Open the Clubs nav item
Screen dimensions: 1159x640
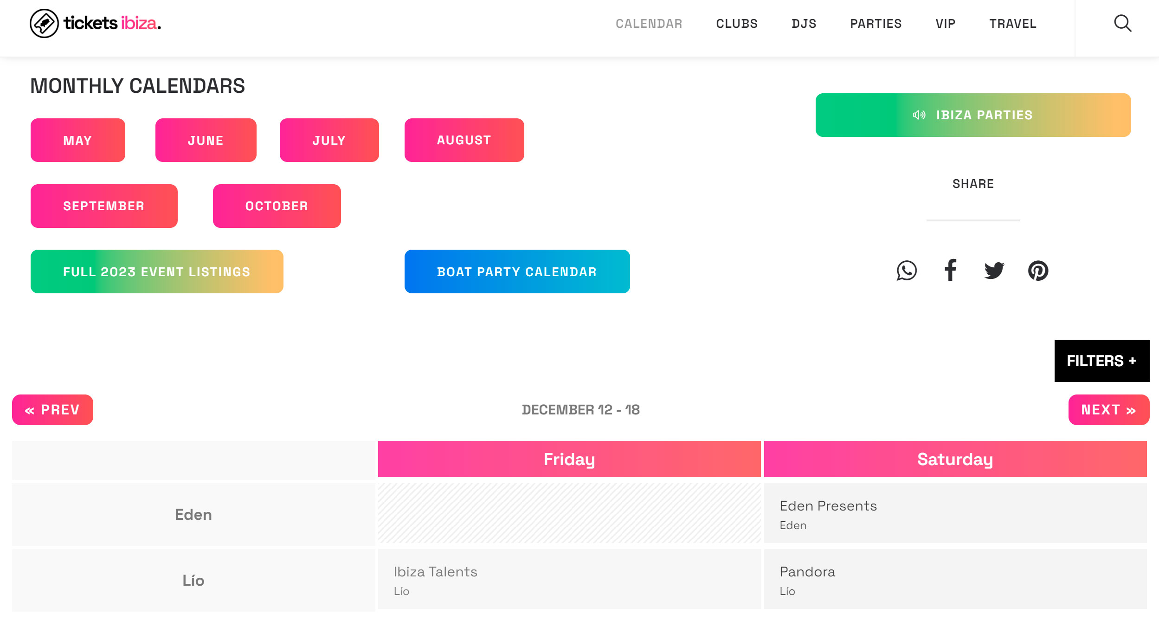point(737,24)
